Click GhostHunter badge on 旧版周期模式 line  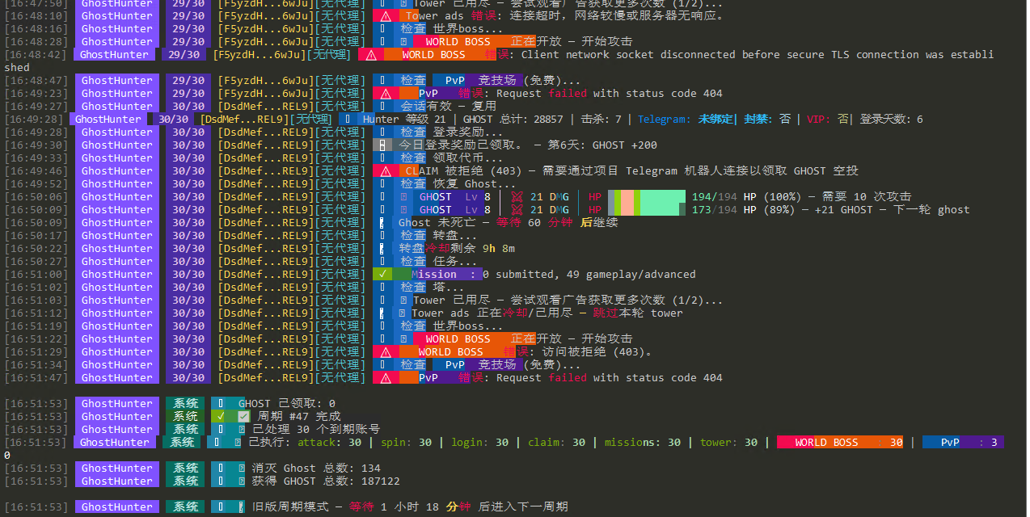click(x=116, y=507)
